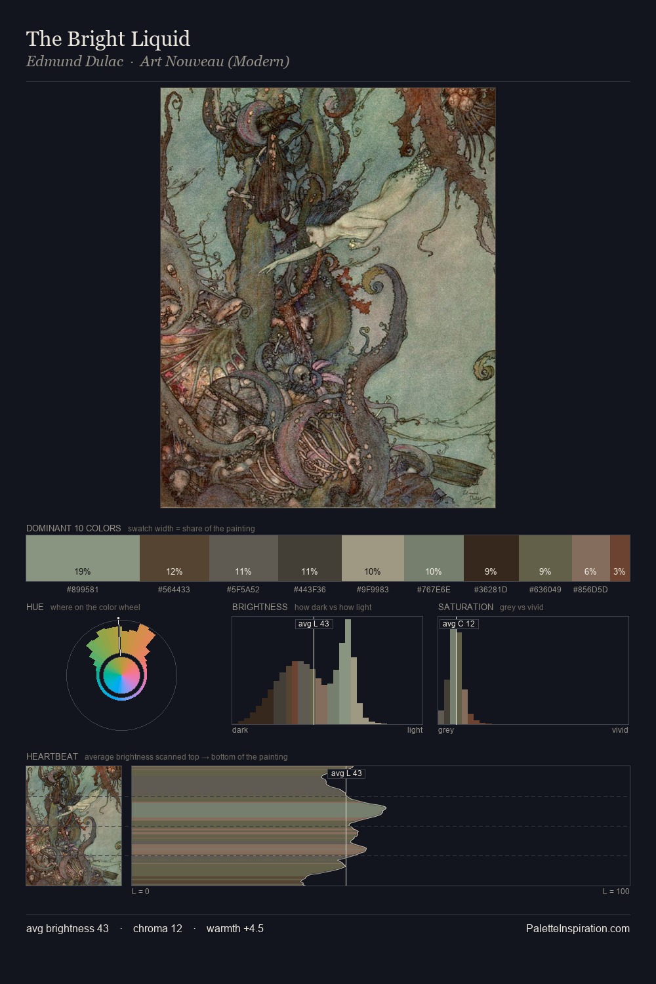Click the "#9F9983" hex code text below the swatches
Image resolution: width=656 pixels, height=984 pixels.
point(373,590)
